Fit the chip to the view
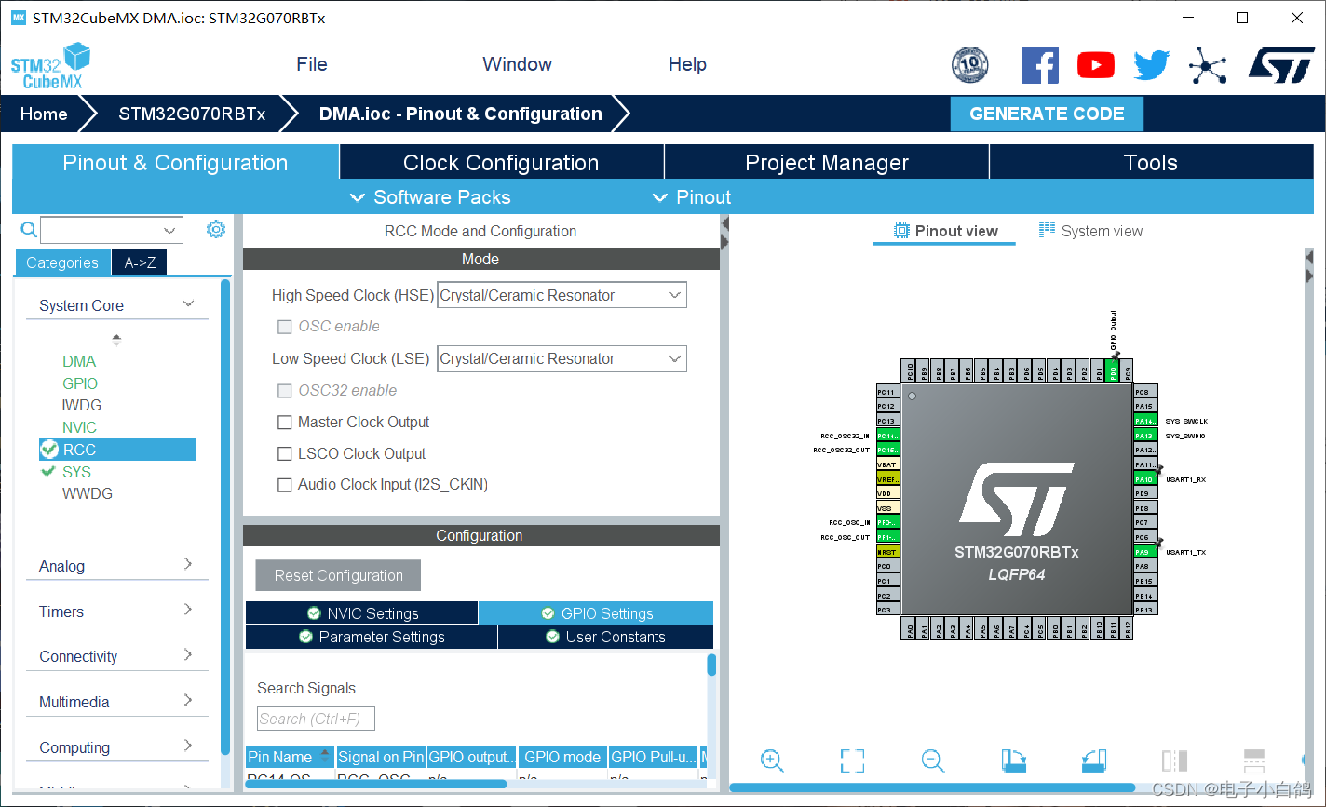The width and height of the screenshot is (1326, 807). coord(852,760)
